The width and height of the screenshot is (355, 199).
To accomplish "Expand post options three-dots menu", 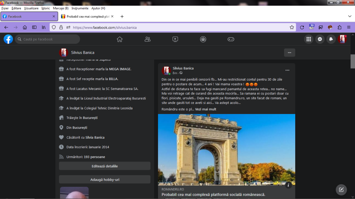I will coord(287,70).
